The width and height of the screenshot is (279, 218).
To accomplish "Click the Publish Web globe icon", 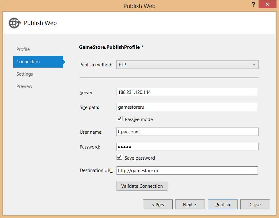I will click(x=15, y=23).
